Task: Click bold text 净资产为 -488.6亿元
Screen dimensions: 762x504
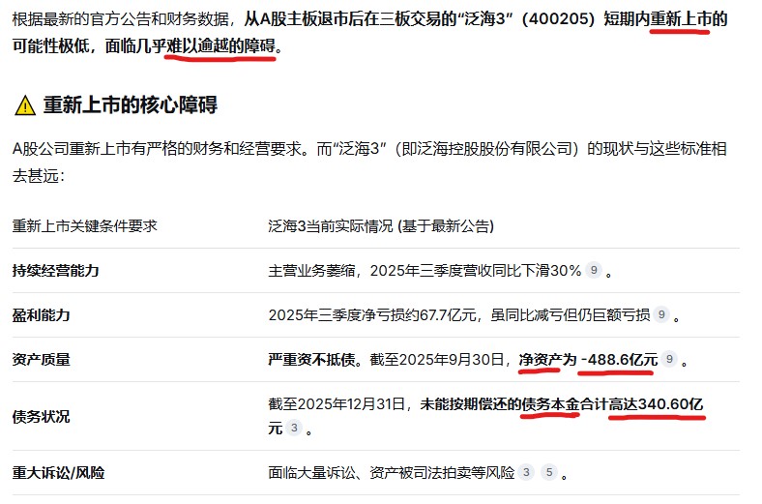Action: pyautogui.click(x=588, y=360)
